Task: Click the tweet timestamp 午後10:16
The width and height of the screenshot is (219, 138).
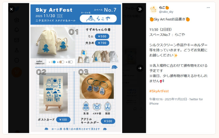Action: tap(156, 99)
